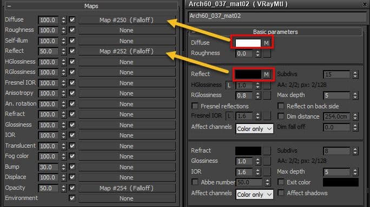Enable Abbe number checkbox
The image size is (370, 207).
[x=195, y=182]
